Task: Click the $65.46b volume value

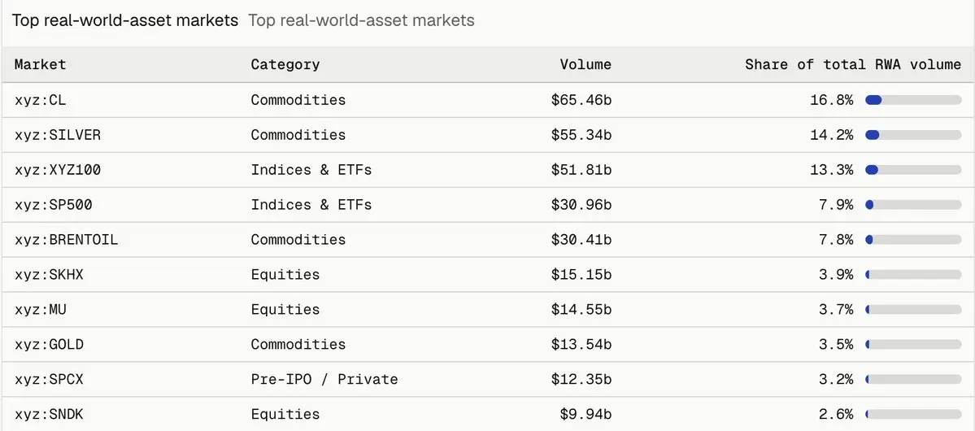Action: pos(581,100)
